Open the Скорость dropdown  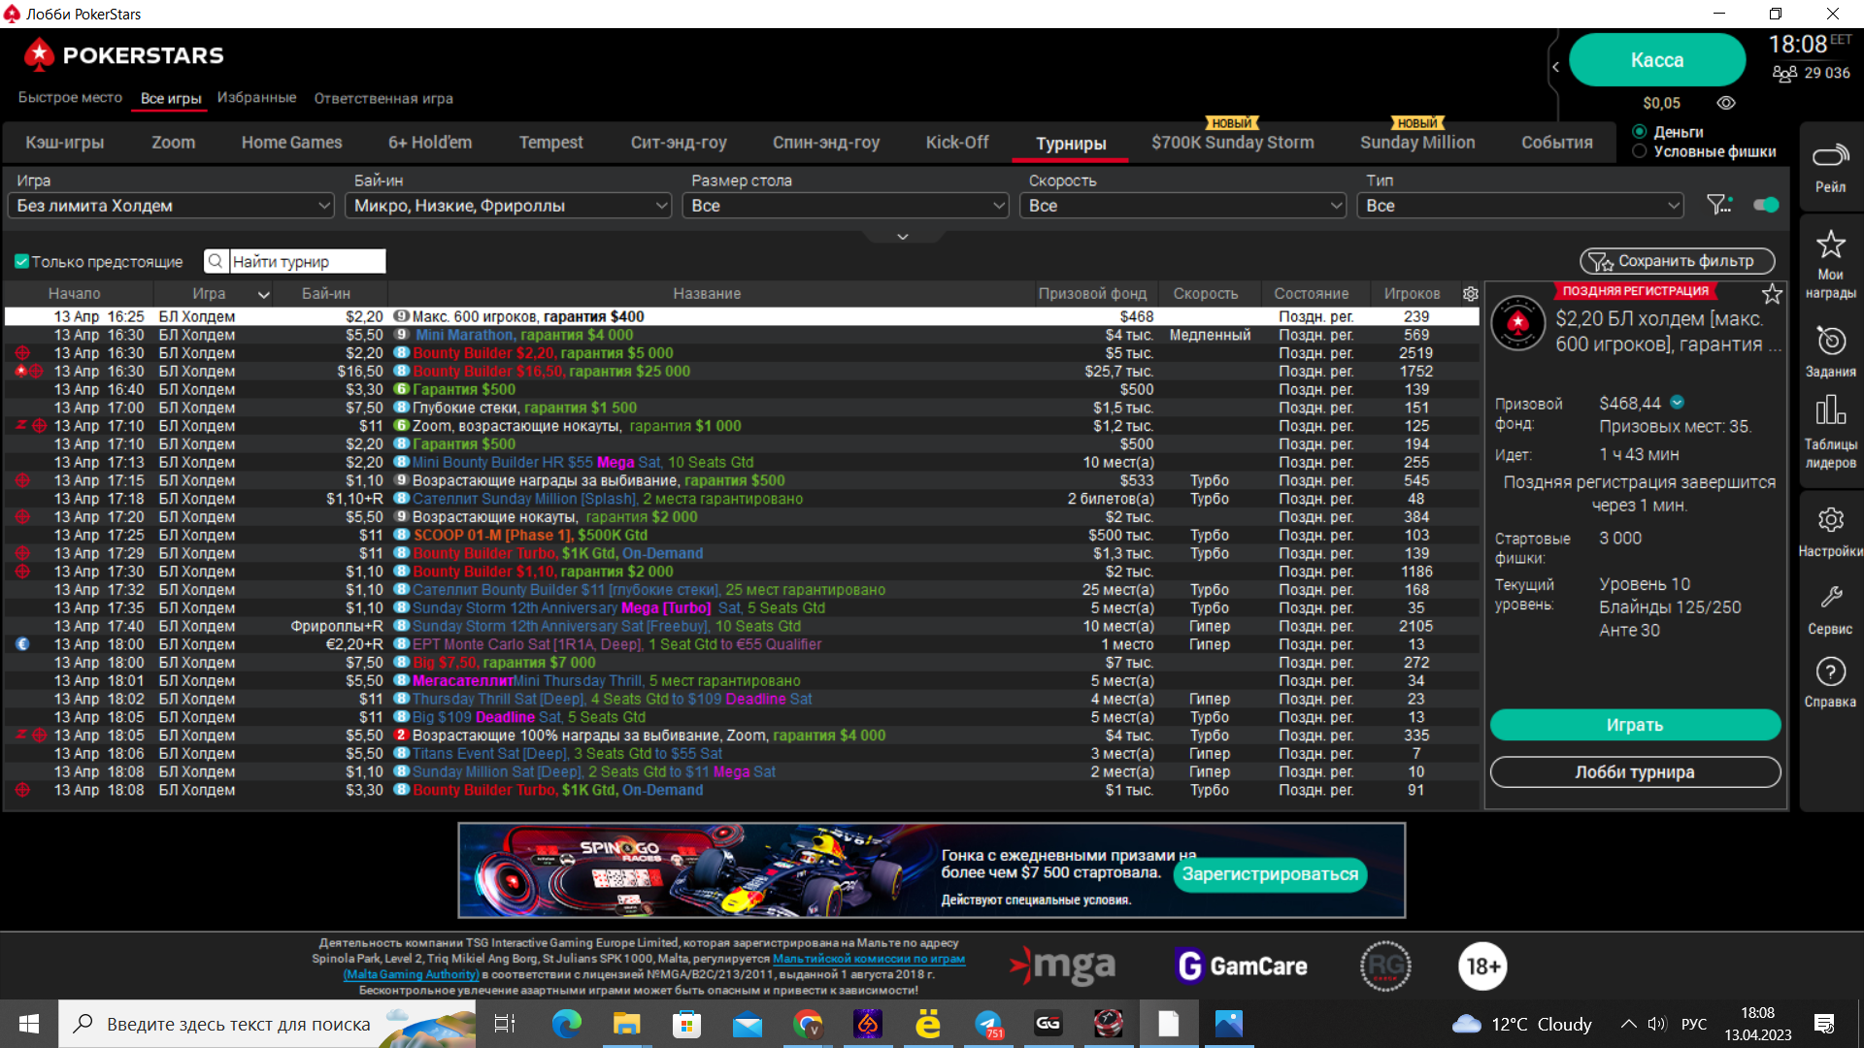point(1183,206)
